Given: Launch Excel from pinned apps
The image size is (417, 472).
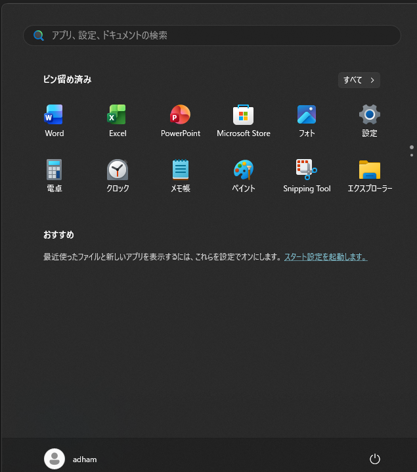Looking at the screenshot, I should tap(118, 121).
